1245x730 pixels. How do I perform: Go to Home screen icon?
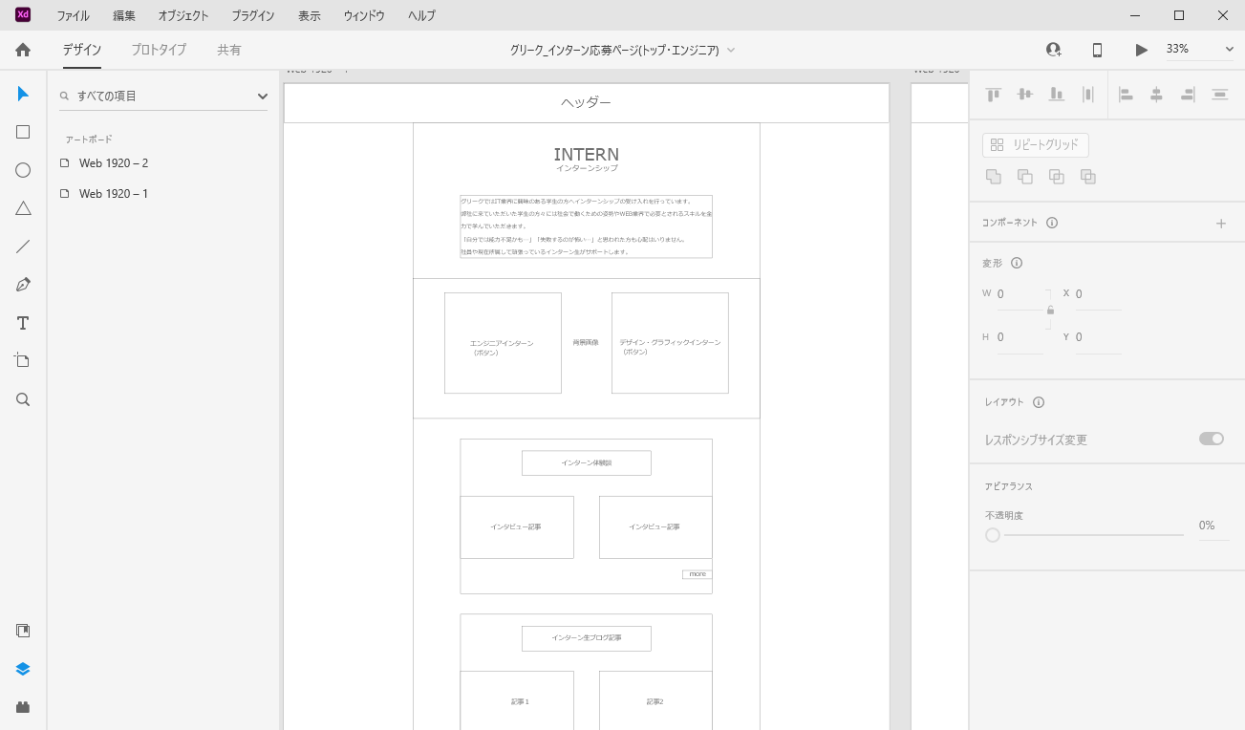23,50
